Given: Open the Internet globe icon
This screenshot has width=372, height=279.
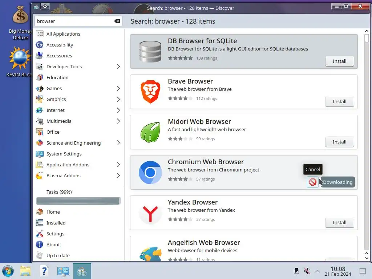Looking at the screenshot, I should [40, 110].
